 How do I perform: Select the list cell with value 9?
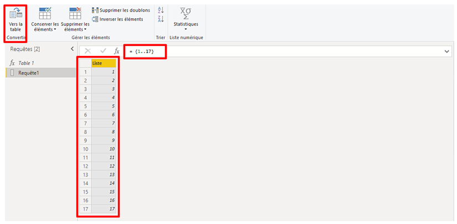[104, 141]
